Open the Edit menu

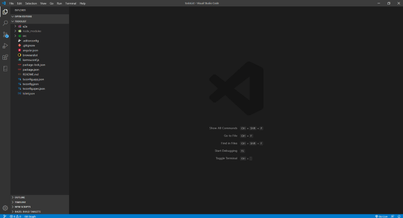coord(20,3)
